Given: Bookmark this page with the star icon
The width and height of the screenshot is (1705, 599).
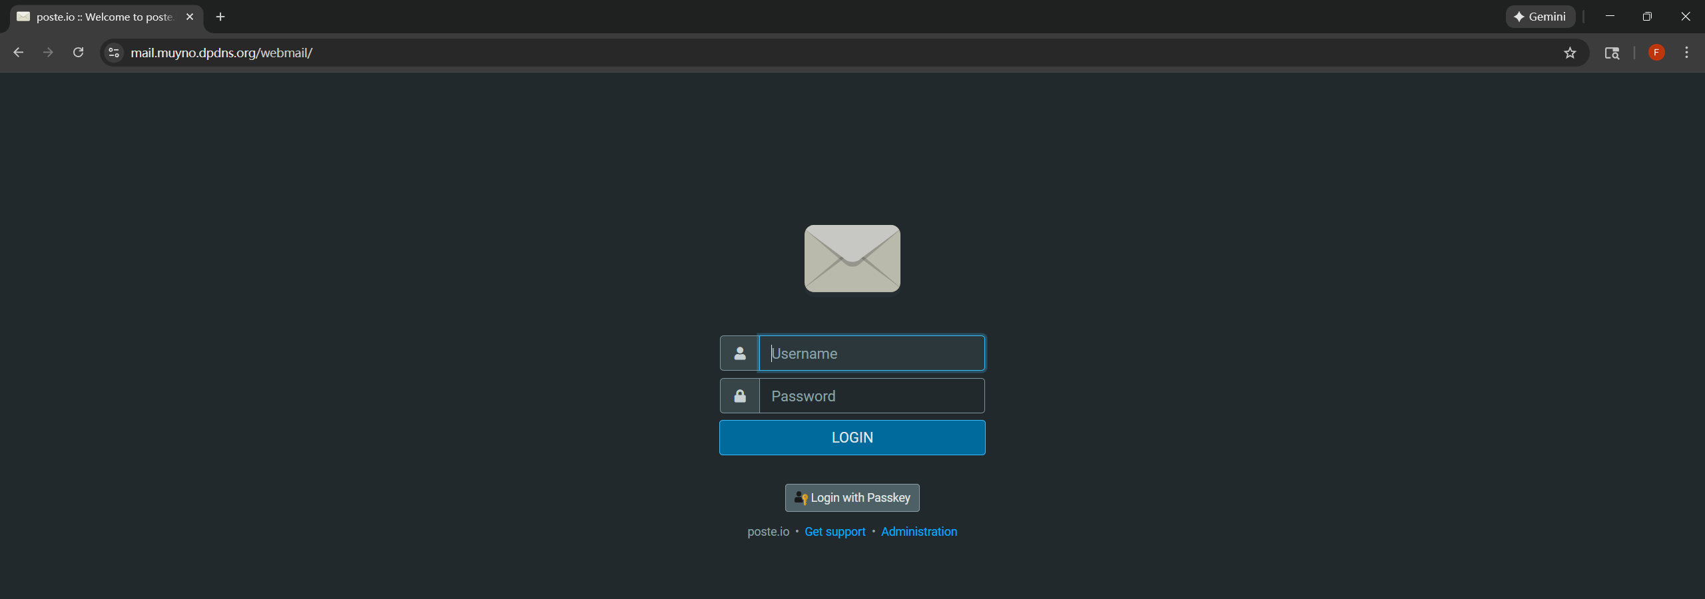Looking at the screenshot, I should click(x=1570, y=53).
